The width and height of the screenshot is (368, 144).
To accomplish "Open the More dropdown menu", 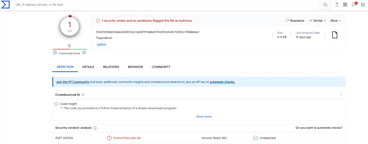I will [x=335, y=20].
